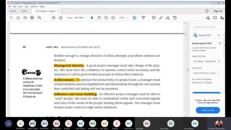Image resolution: width=231 pixels, height=130 pixels.
Task: Click Sign In
Action: (x=218, y=11)
